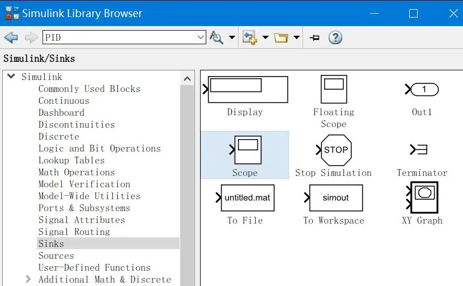Close the Simulink Library Browser window

tap(453, 13)
